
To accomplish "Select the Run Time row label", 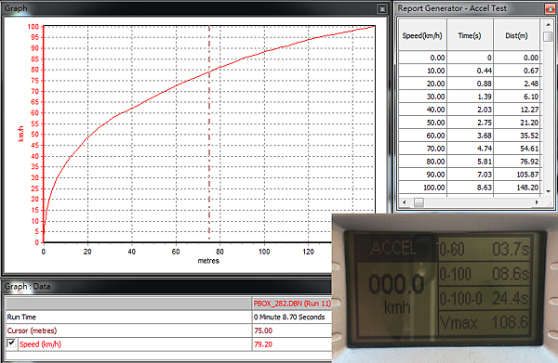I will (x=21, y=317).
